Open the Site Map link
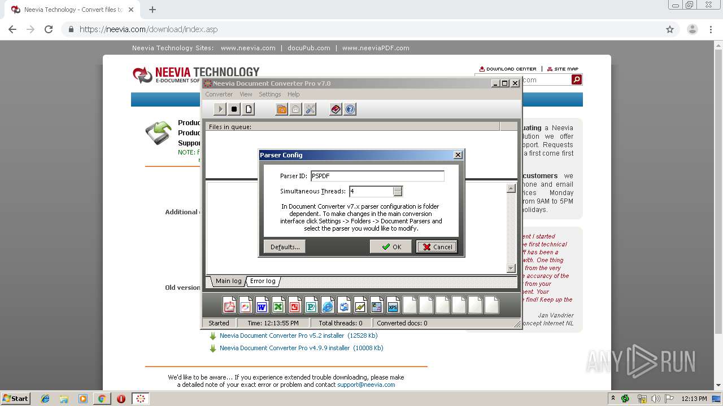723x406 pixels. tap(563, 69)
